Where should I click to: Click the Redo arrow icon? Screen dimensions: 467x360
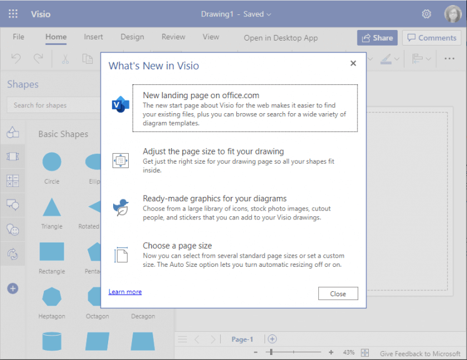[38, 58]
